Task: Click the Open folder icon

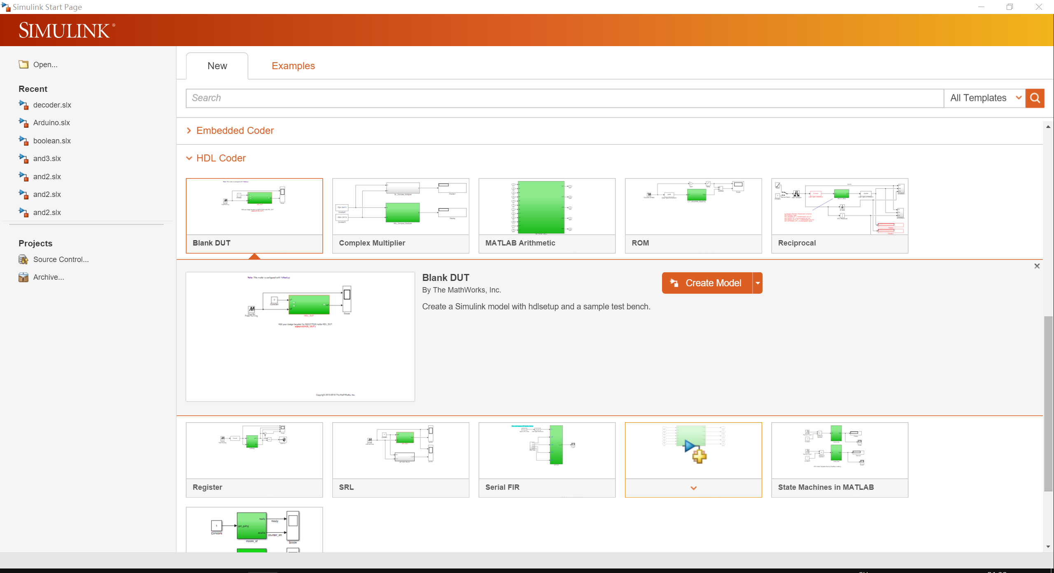Action: coord(23,65)
